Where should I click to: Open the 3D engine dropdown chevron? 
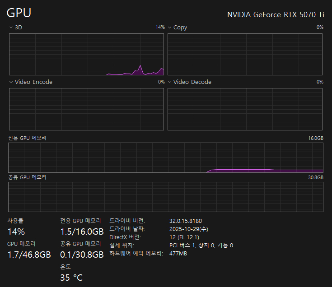(x=11, y=28)
